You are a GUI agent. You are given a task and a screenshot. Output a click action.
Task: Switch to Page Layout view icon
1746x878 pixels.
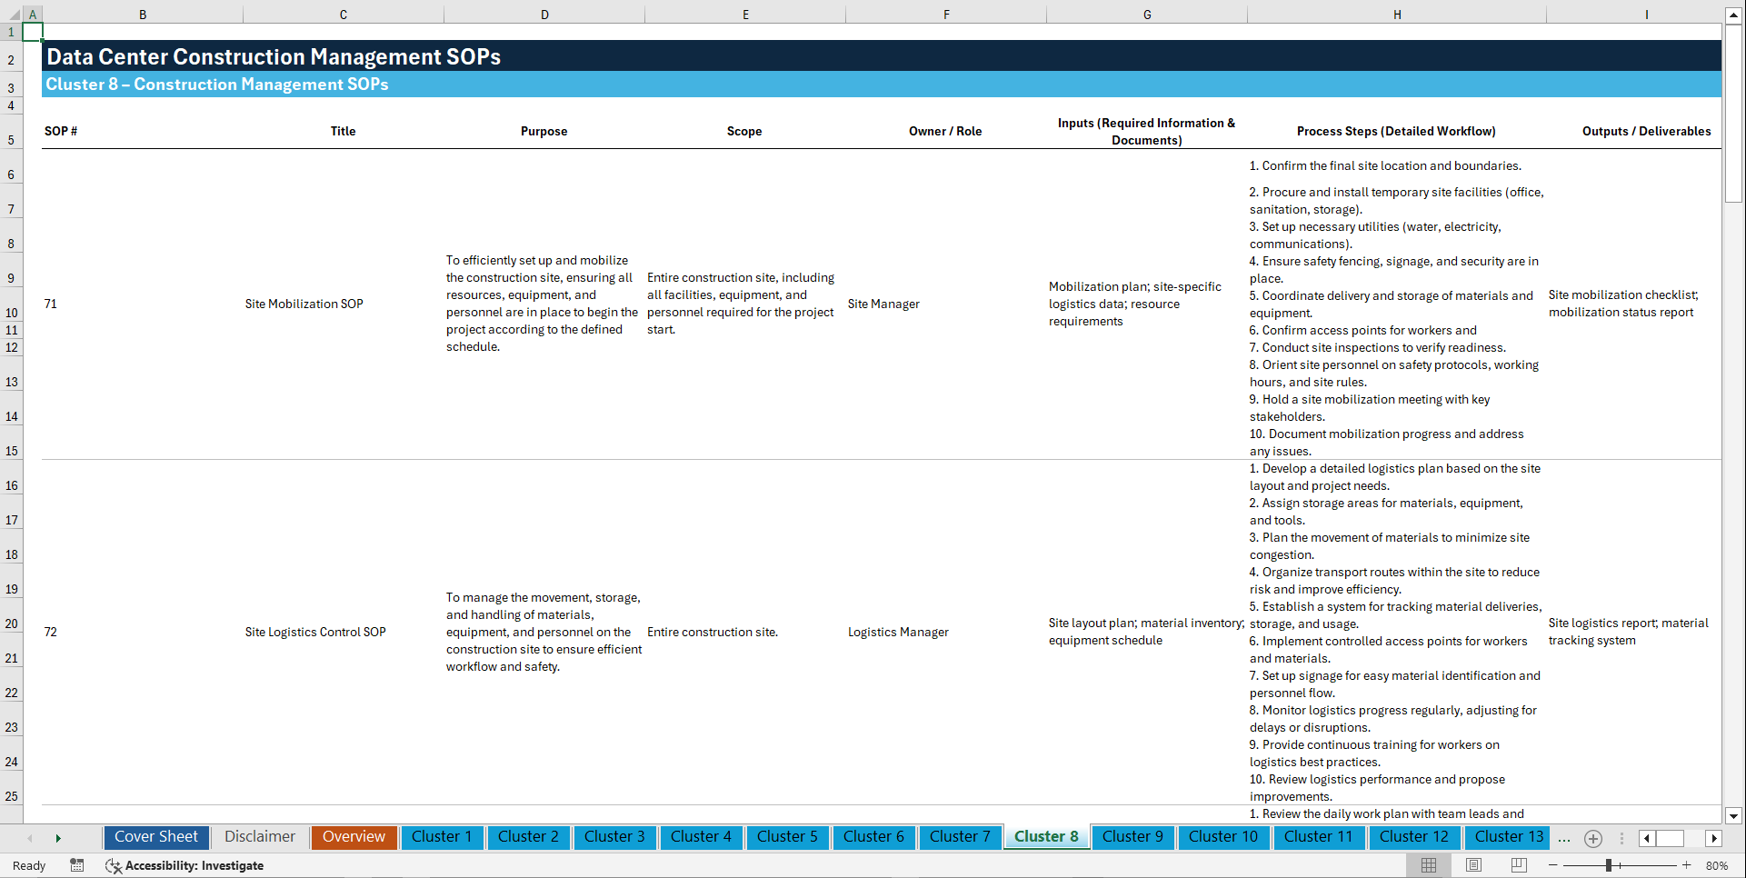[x=1472, y=865]
